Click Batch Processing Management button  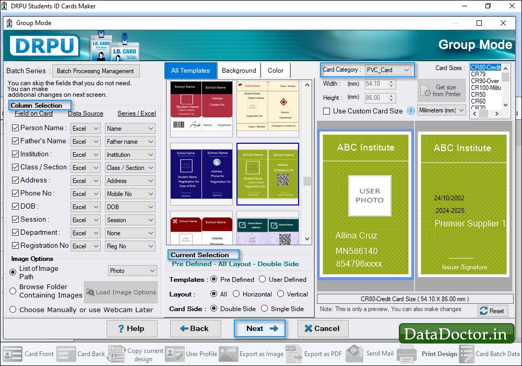pos(96,71)
